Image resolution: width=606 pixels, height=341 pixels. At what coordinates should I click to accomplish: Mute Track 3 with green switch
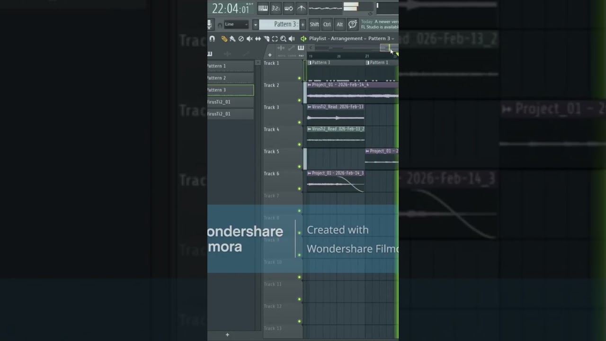click(299, 122)
